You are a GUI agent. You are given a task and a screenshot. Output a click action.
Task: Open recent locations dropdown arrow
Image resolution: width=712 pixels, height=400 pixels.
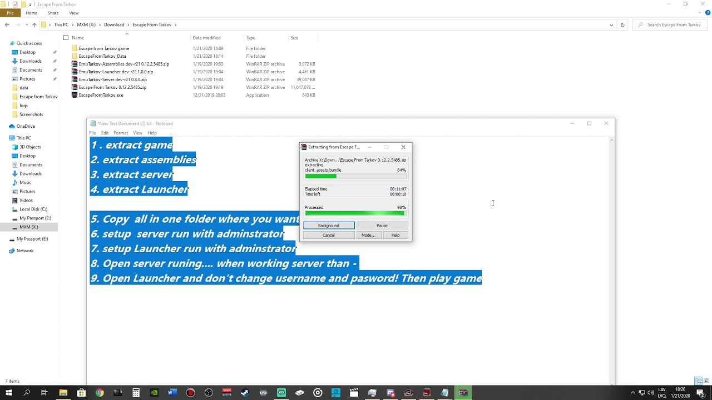click(x=26, y=24)
